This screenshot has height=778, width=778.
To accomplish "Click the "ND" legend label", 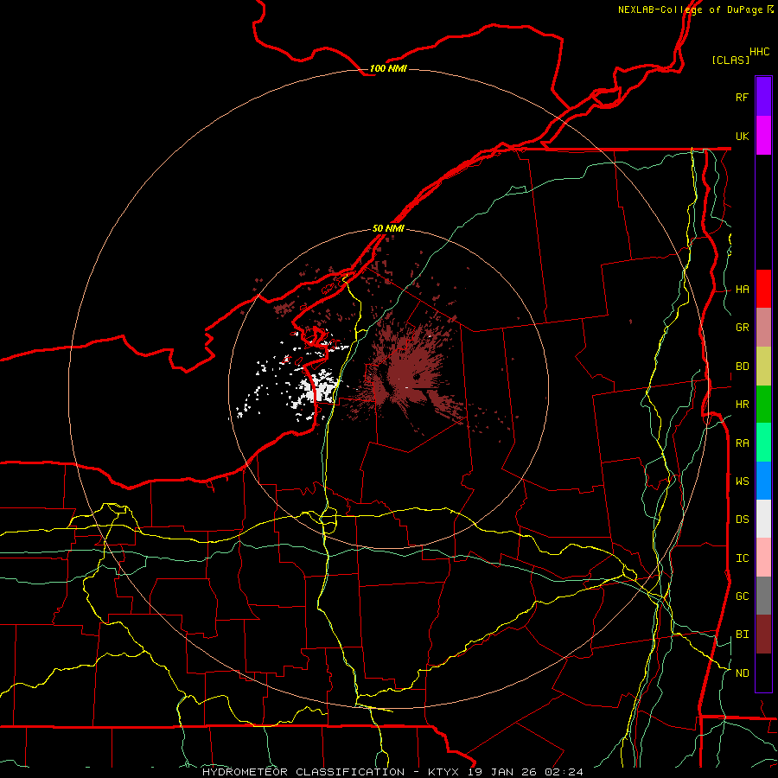I will click(x=742, y=673).
